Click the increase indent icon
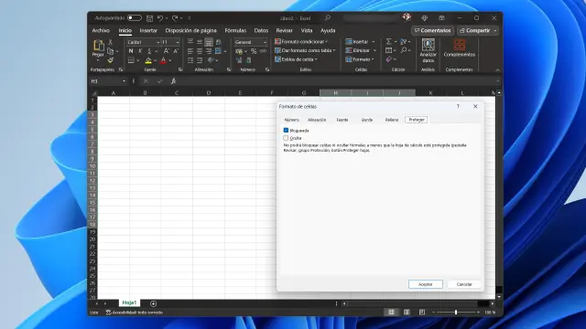This screenshot has height=329, width=586. pos(200,60)
